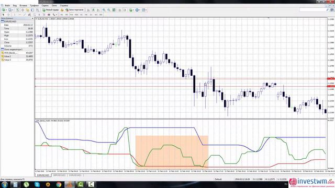This screenshot has height=188, width=335.
Task: Open Skype from the taskbar
Action: (37, 184)
